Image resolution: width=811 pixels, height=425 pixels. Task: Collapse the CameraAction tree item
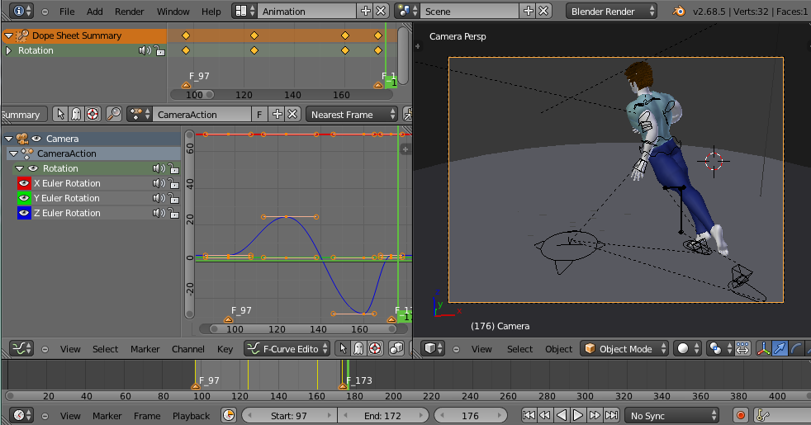[x=13, y=153]
